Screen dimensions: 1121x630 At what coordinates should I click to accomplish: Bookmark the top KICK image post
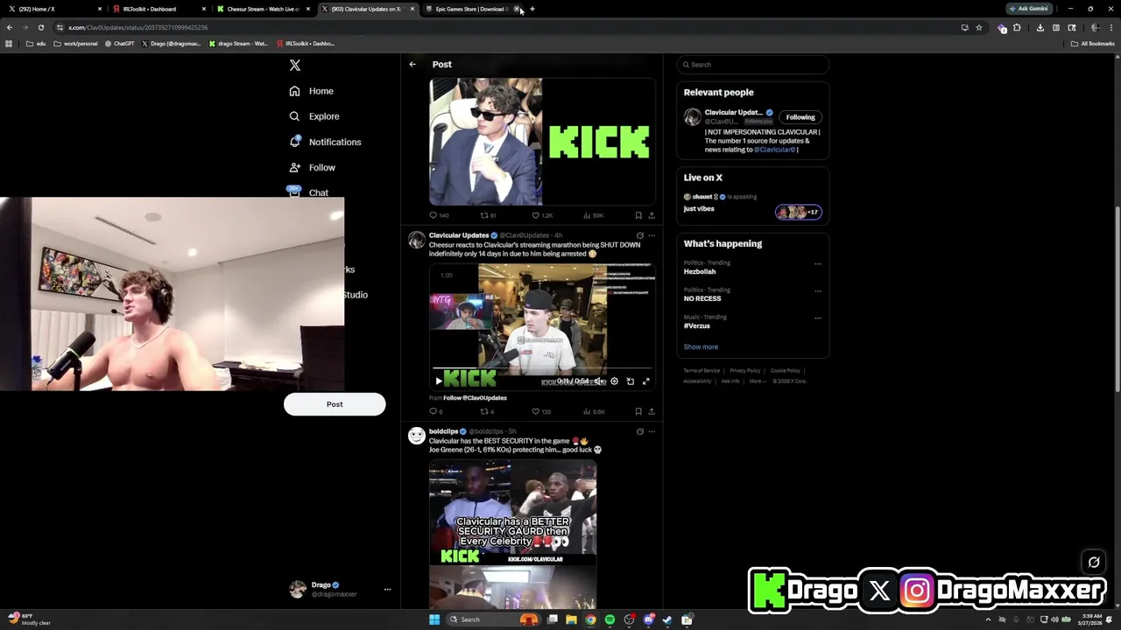[x=638, y=215]
